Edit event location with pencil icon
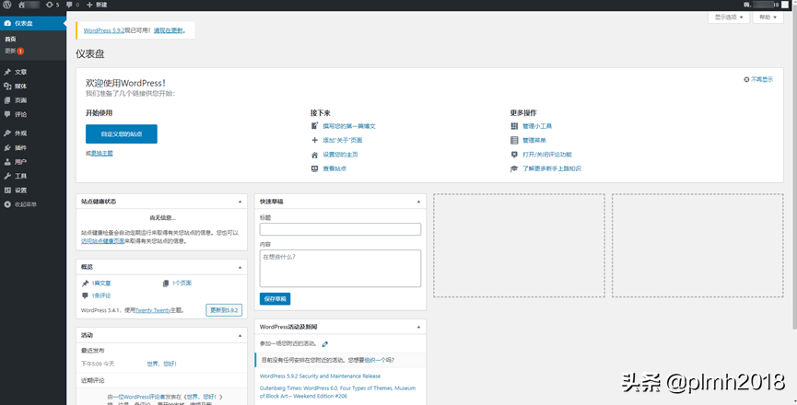This screenshot has width=797, height=405. [325, 344]
